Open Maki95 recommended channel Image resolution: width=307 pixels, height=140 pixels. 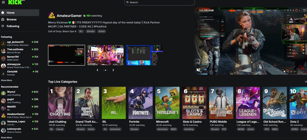[x=20, y=108]
